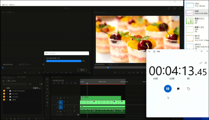Select Wi-Fi in Task Manager
The height and width of the screenshot is (120, 209).
[197, 38]
